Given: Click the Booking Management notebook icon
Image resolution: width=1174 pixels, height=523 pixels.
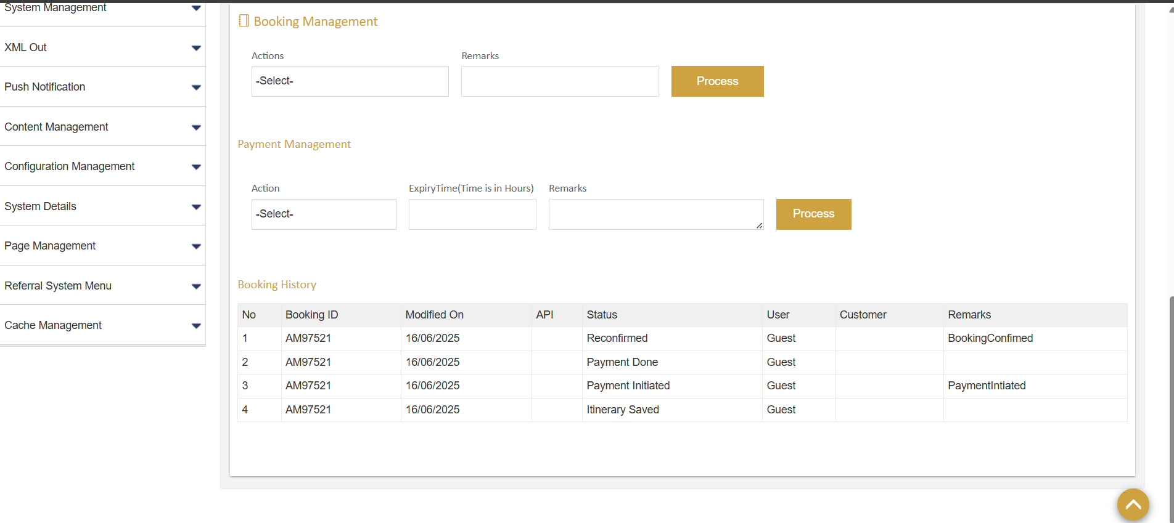Looking at the screenshot, I should (244, 21).
